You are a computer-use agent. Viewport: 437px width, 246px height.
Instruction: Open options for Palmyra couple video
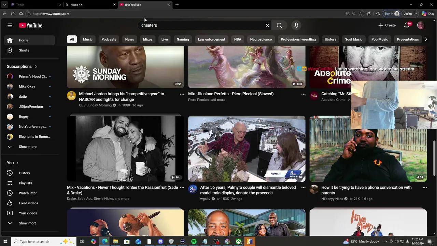(x=303, y=188)
